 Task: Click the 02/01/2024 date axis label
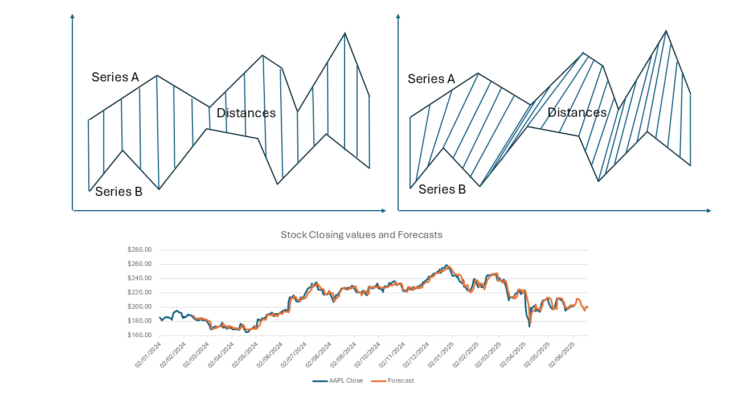point(148,354)
